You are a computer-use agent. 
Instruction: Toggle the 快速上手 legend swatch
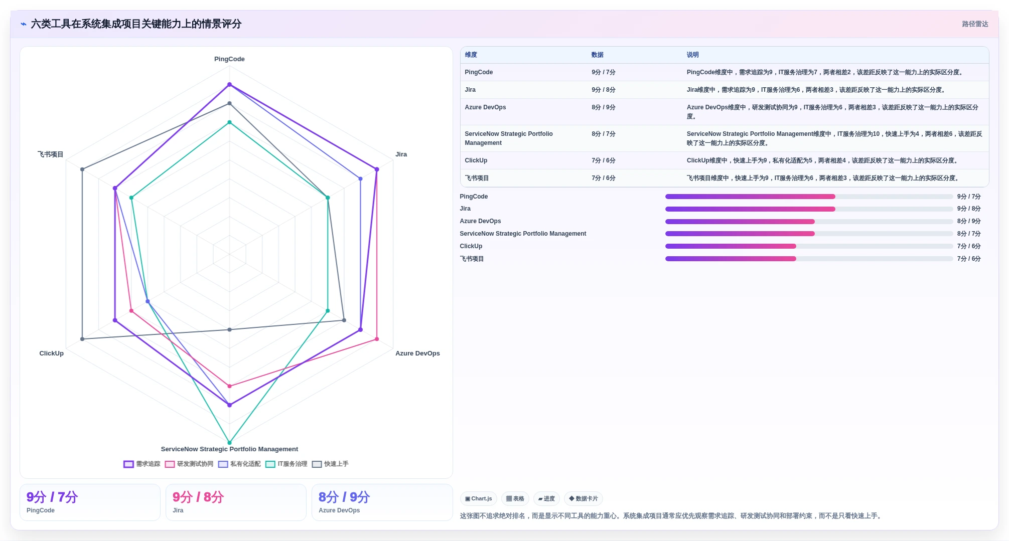[317, 464]
